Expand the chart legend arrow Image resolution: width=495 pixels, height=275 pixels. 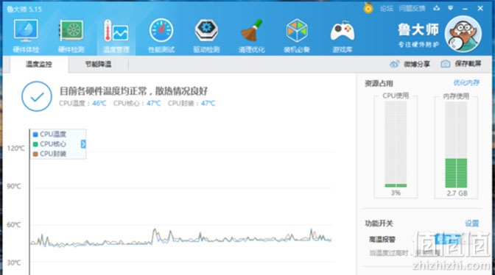point(83,144)
